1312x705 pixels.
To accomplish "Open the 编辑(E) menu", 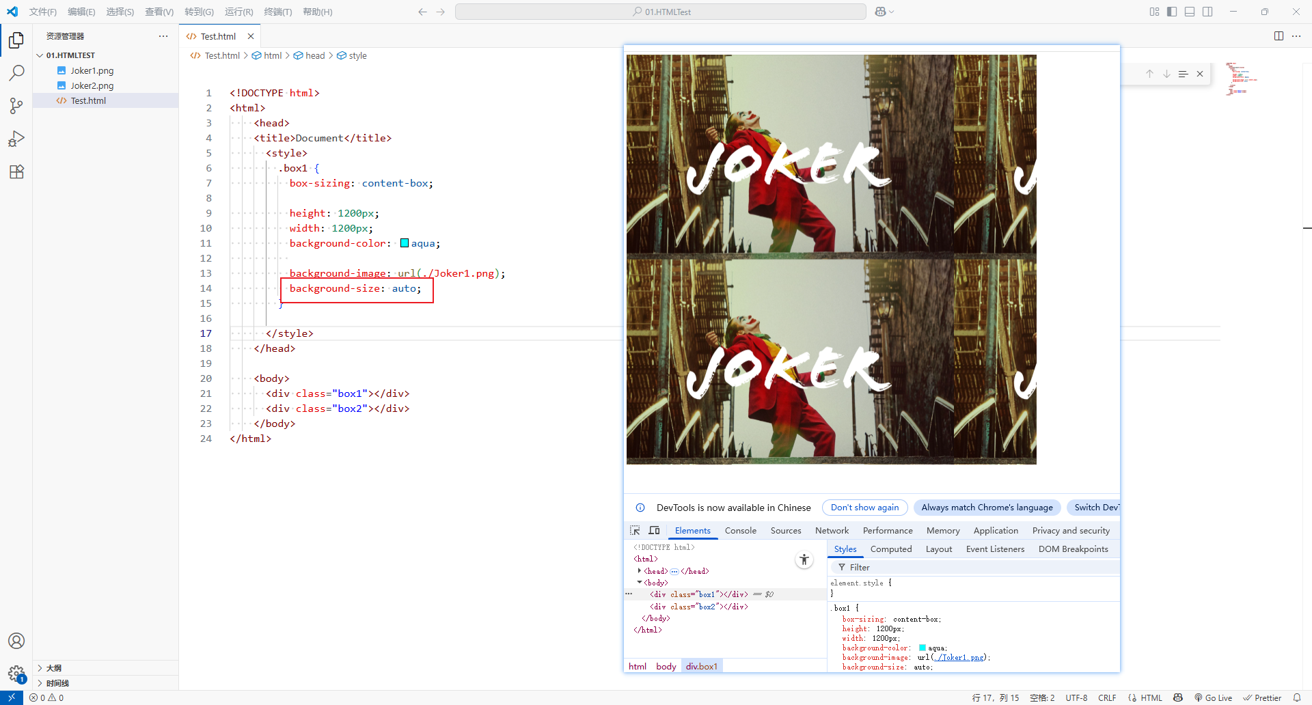I will point(81,12).
